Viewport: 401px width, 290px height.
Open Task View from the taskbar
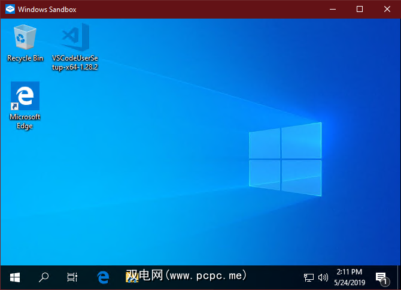click(72, 277)
